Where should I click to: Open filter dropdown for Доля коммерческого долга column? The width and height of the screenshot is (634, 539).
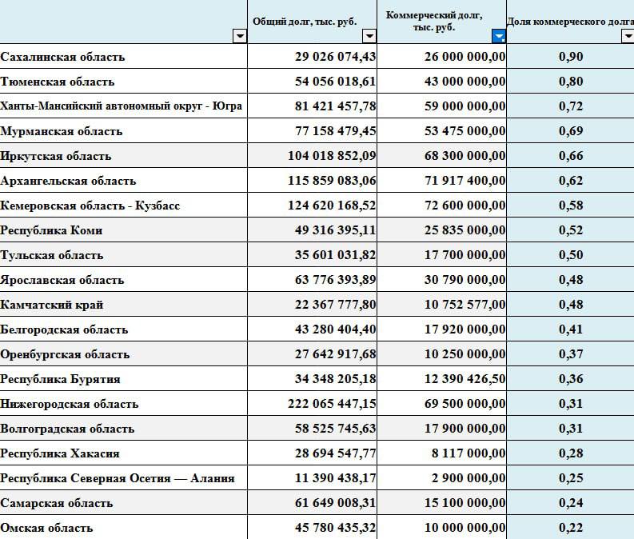(x=628, y=36)
